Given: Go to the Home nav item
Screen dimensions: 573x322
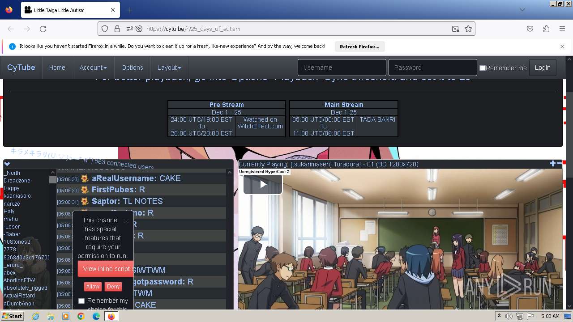Looking at the screenshot, I should (57, 68).
